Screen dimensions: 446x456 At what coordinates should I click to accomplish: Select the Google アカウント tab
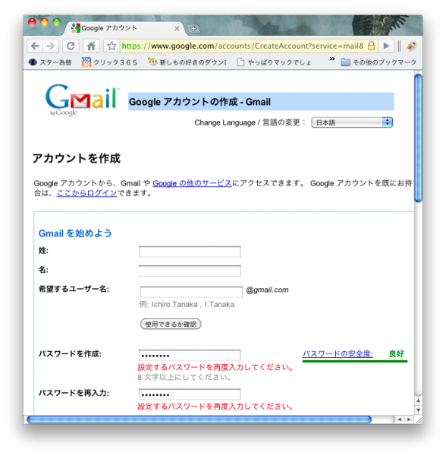tap(124, 28)
